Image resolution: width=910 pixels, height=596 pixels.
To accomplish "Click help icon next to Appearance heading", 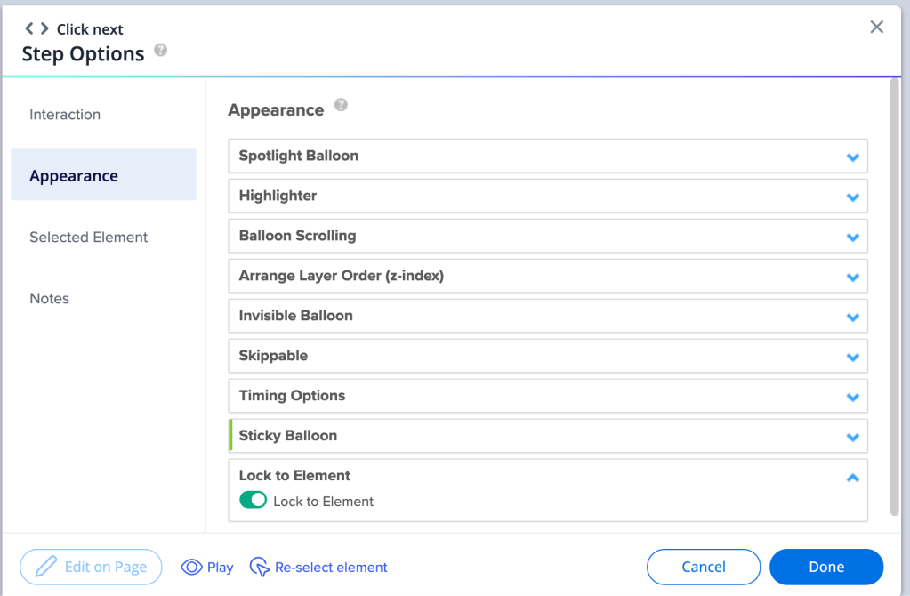I will 341,106.
